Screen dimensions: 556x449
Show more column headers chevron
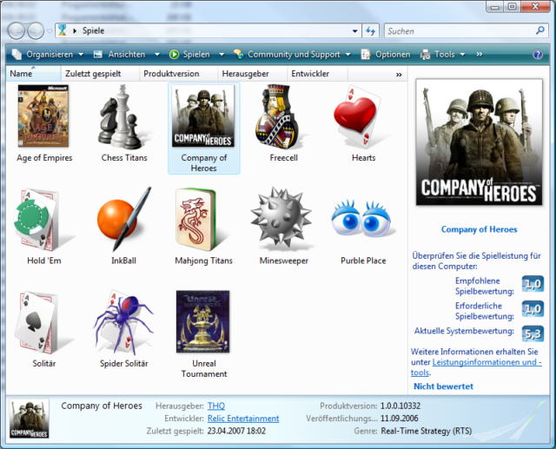[399, 75]
